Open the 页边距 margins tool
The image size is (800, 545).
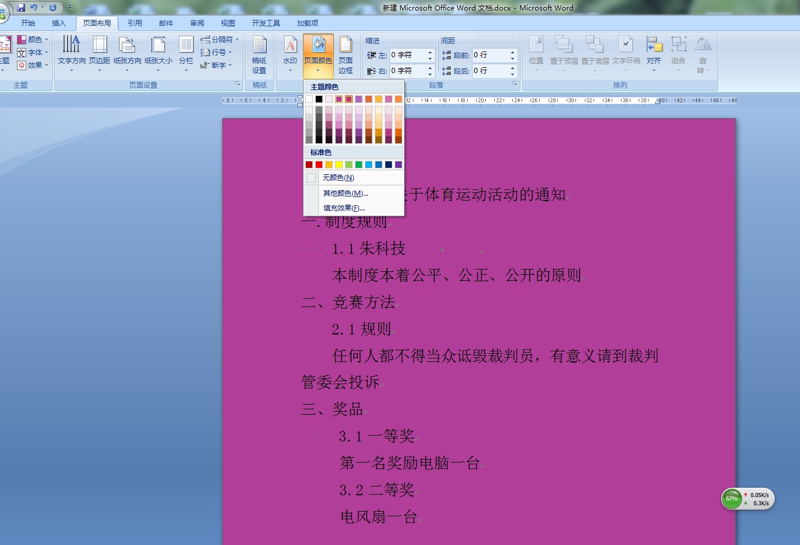(99, 54)
